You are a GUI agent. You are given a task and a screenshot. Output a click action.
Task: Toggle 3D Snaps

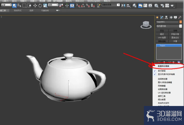click(x=78, y=5)
